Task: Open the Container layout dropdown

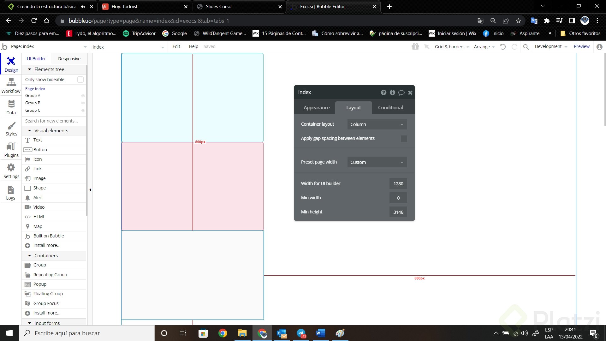Action: tap(377, 124)
